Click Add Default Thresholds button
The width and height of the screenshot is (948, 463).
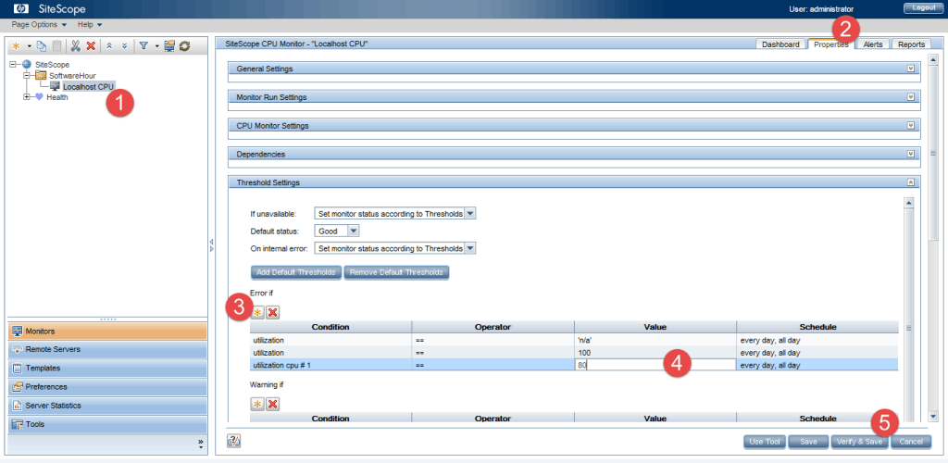(x=296, y=272)
